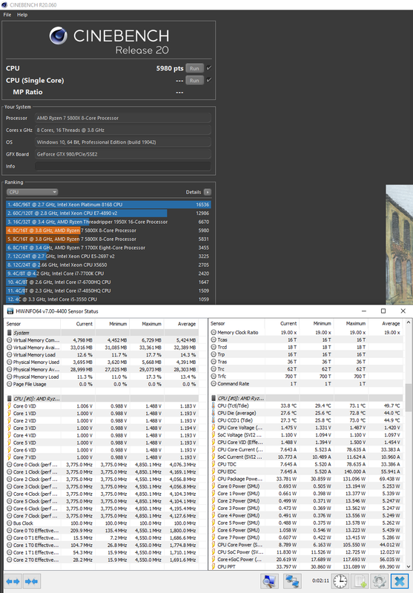The image size is (413, 593).
Task: Click the icon beside Virtual Memory Load
Action: [10, 355]
